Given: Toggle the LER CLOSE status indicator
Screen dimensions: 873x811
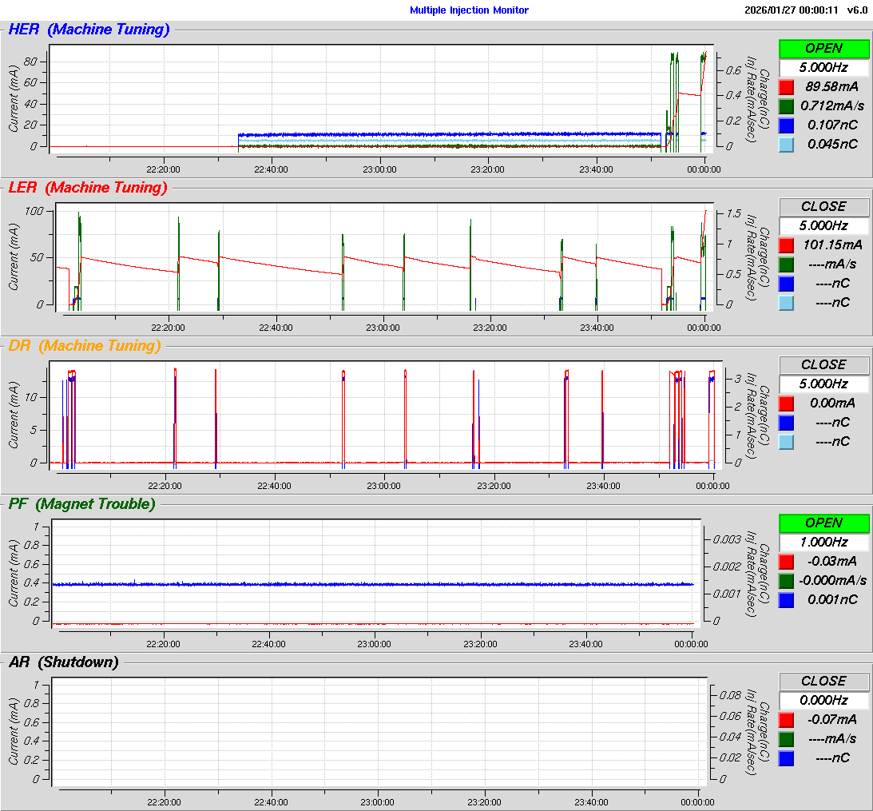Looking at the screenshot, I should [x=823, y=206].
